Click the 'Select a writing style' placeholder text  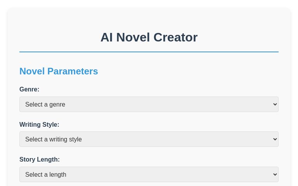click(54, 139)
